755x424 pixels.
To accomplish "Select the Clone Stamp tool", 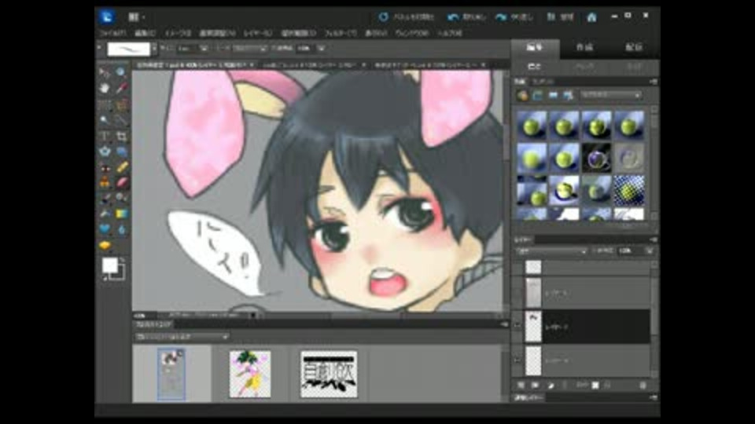I will click(105, 183).
